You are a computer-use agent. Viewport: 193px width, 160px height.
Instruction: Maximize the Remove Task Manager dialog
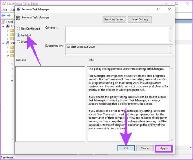[159, 9]
